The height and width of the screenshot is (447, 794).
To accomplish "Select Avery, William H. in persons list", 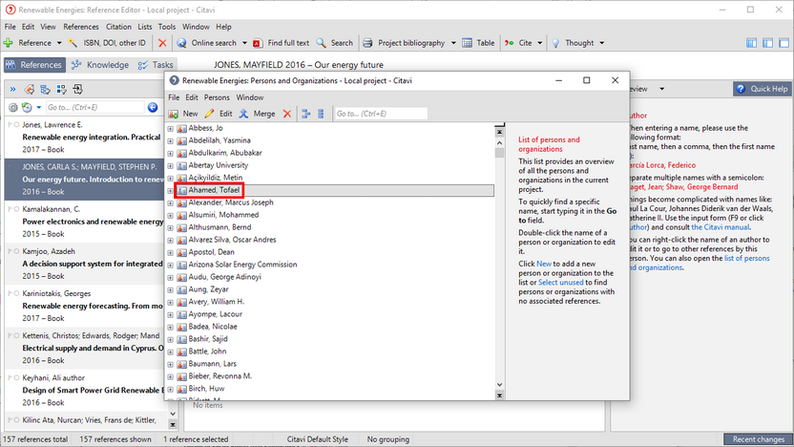I will (x=217, y=302).
